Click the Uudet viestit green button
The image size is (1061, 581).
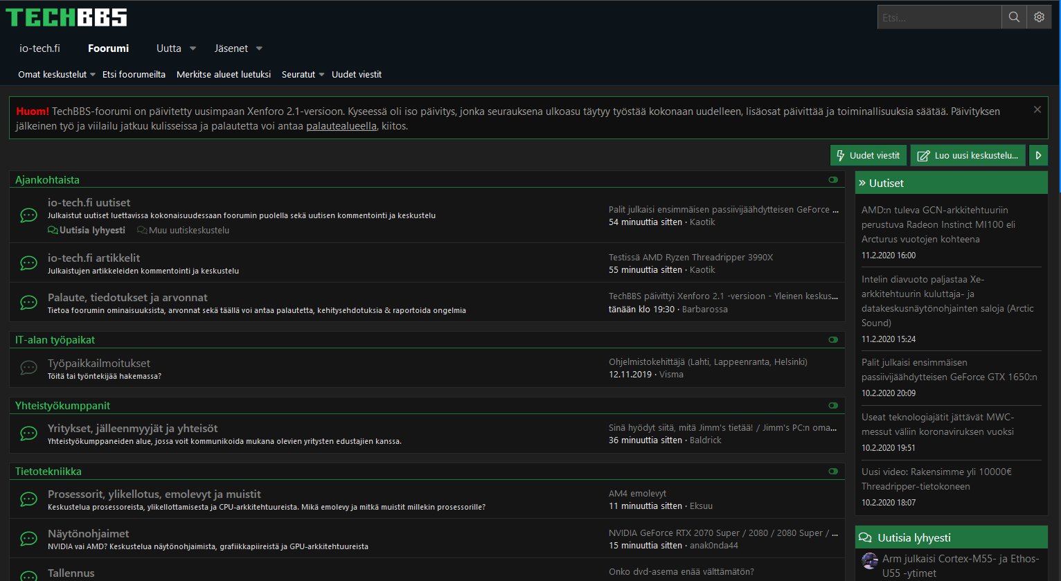868,156
